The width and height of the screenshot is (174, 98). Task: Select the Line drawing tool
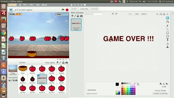coord(167,29)
